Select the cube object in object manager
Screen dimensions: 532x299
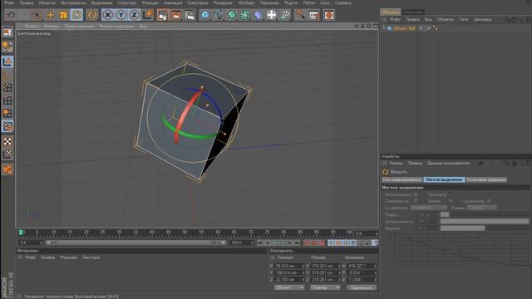405,28
